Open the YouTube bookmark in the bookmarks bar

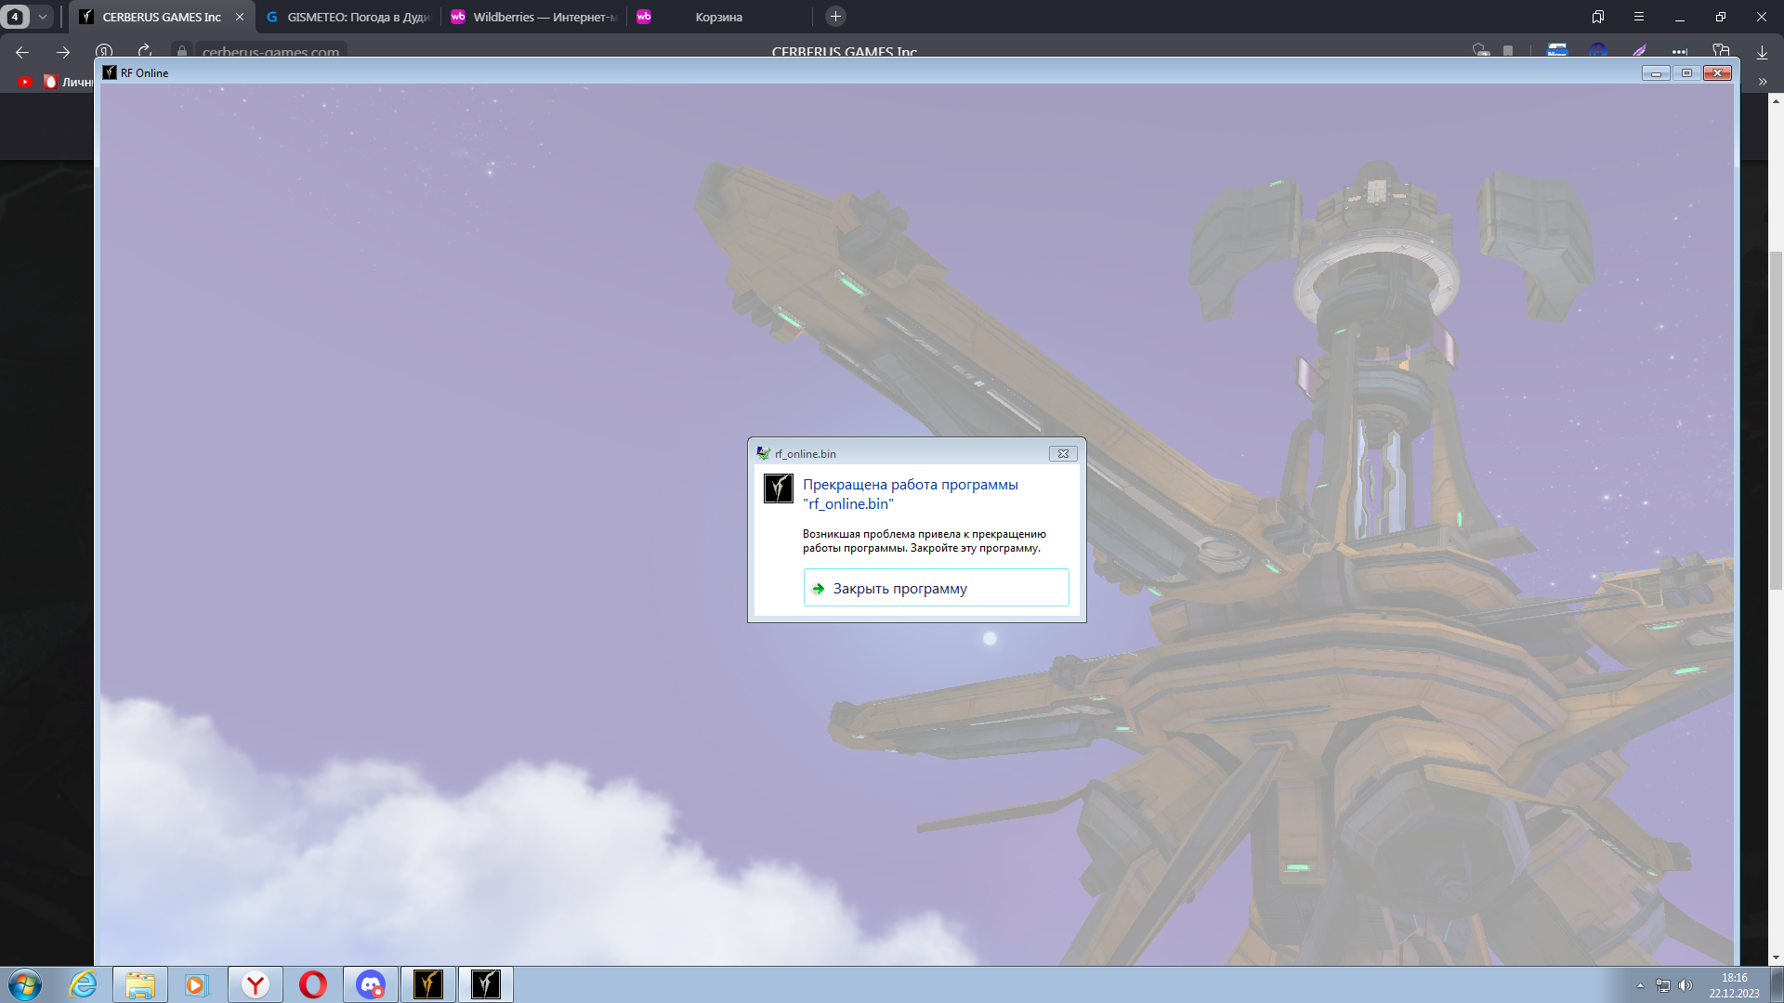(x=25, y=82)
